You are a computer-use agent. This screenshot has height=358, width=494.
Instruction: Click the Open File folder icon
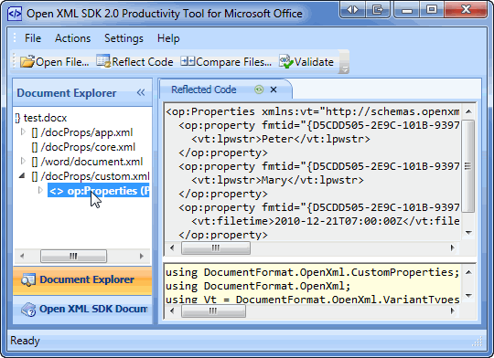coord(27,62)
